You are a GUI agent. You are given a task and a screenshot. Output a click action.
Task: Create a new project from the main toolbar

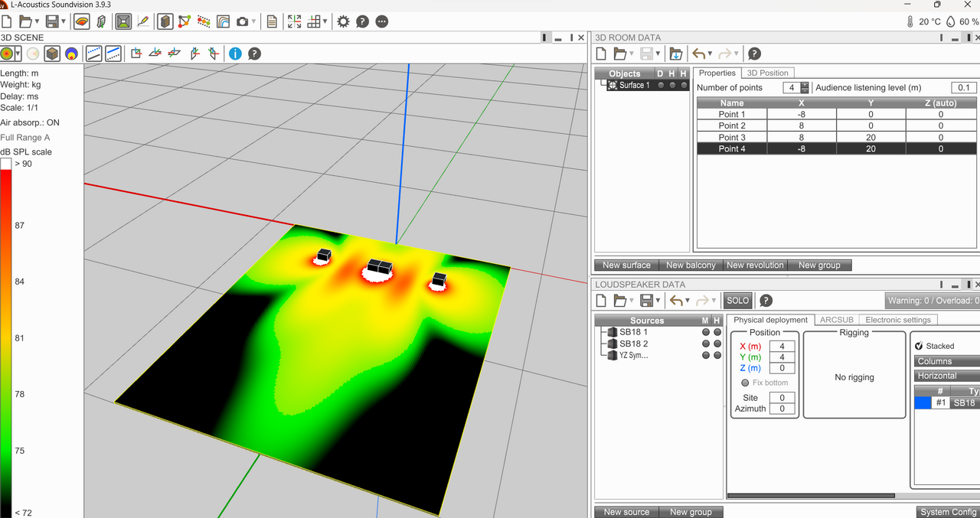[x=7, y=21]
